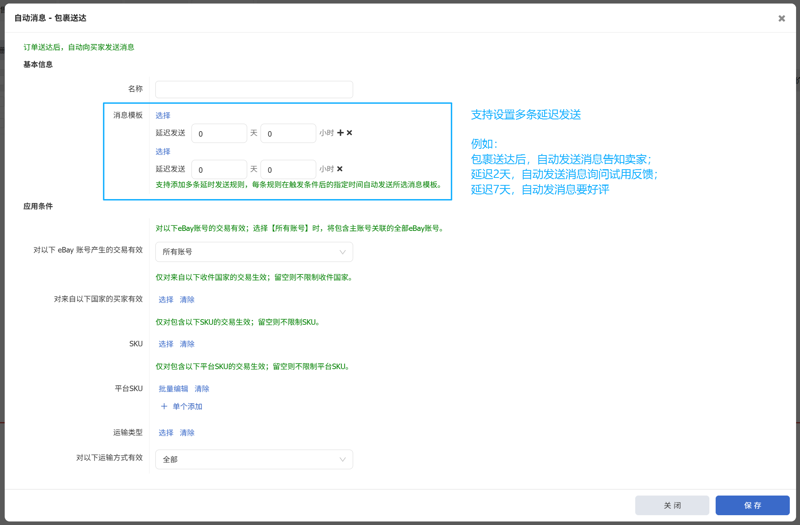Open 批量编辑 for platform SKU
The width and height of the screenshot is (800, 525).
[173, 389]
